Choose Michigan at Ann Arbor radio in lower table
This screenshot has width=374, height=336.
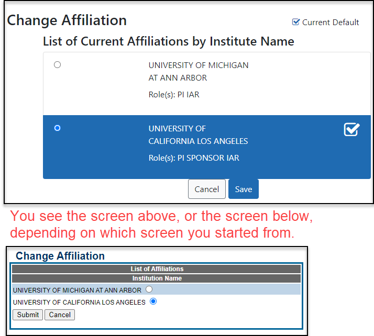(x=149, y=289)
